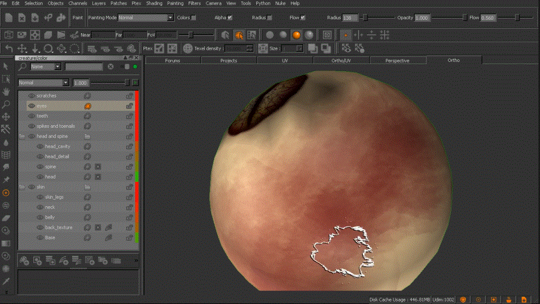Toggle the Colors checkbox
This screenshot has width=540, height=304.
[193, 18]
